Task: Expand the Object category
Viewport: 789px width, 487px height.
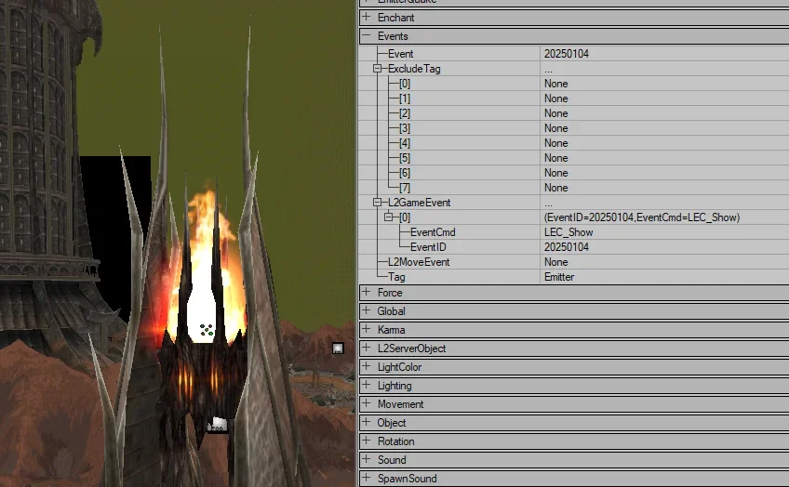Action: [x=367, y=422]
